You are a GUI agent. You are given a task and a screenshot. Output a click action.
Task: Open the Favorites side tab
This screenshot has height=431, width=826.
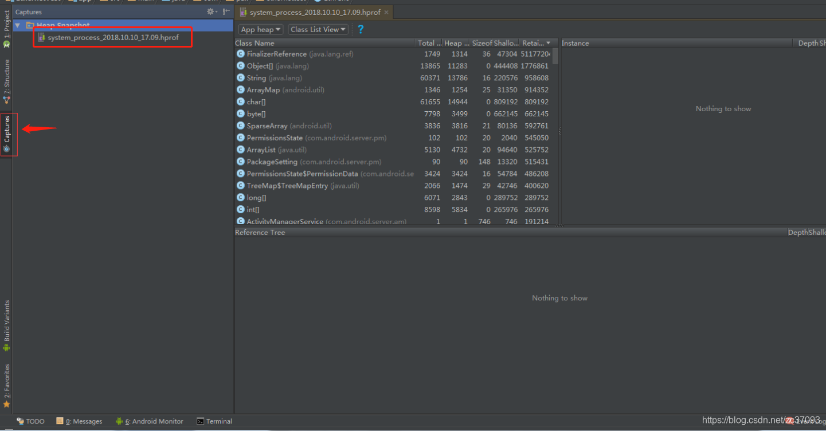(7, 386)
